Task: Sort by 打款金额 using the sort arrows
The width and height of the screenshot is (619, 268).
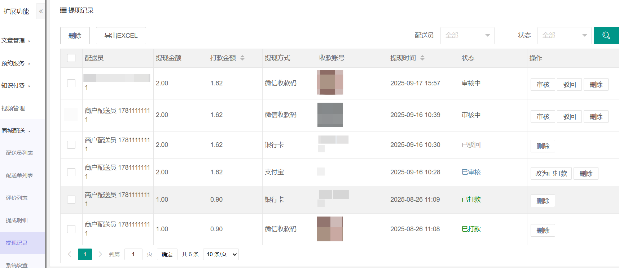Action: (x=242, y=58)
